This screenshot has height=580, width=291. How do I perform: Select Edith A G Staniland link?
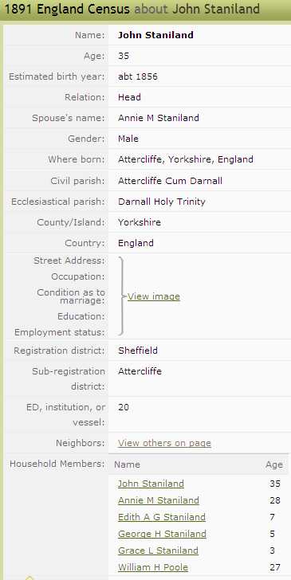tap(162, 517)
